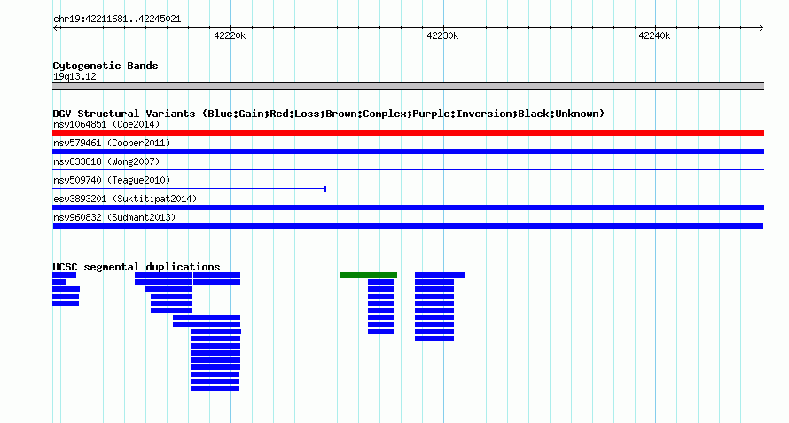789x423 pixels.
Task: Select the blue bar under esv3893201
Action: (408, 208)
